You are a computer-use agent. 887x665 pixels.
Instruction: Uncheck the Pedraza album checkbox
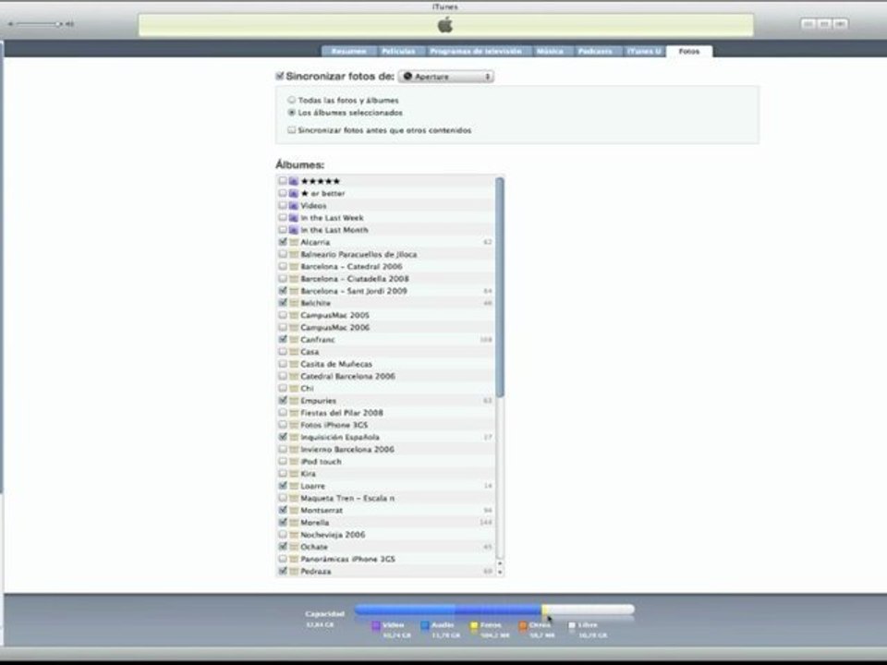[x=283, y=571]
